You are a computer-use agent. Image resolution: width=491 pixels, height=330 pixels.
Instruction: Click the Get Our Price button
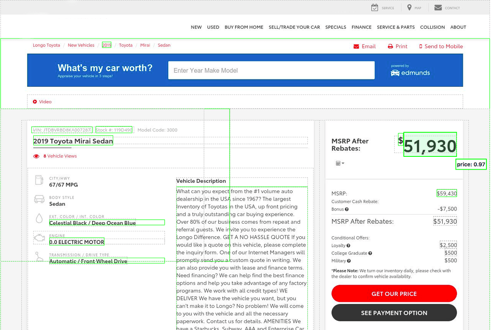point(394,294)
